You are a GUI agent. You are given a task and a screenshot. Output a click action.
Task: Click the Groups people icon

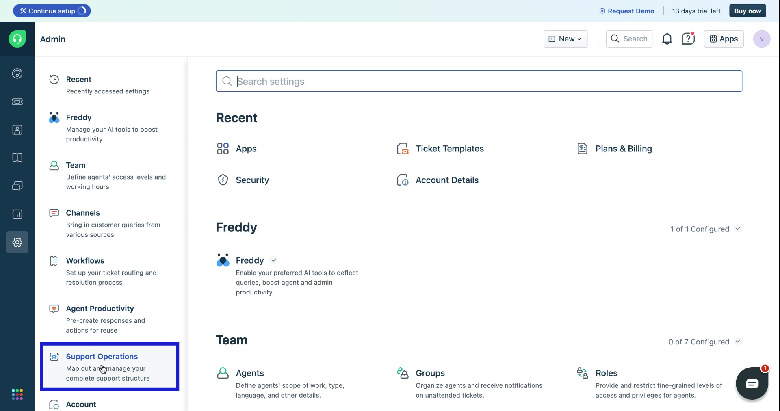coord(403,373)
